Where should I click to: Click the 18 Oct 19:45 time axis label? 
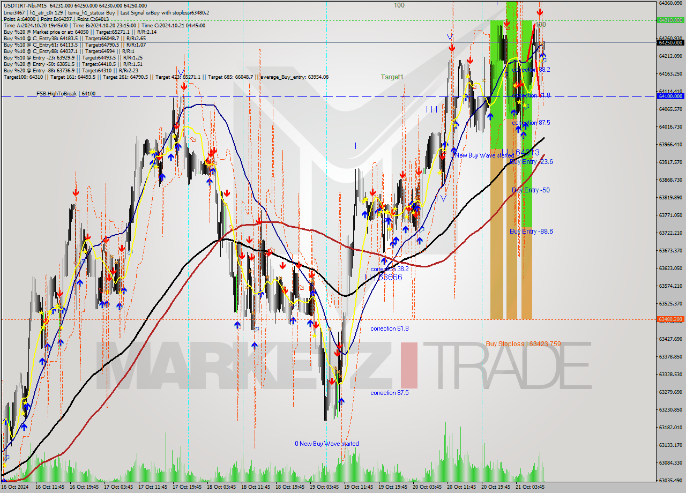point(290,487)
